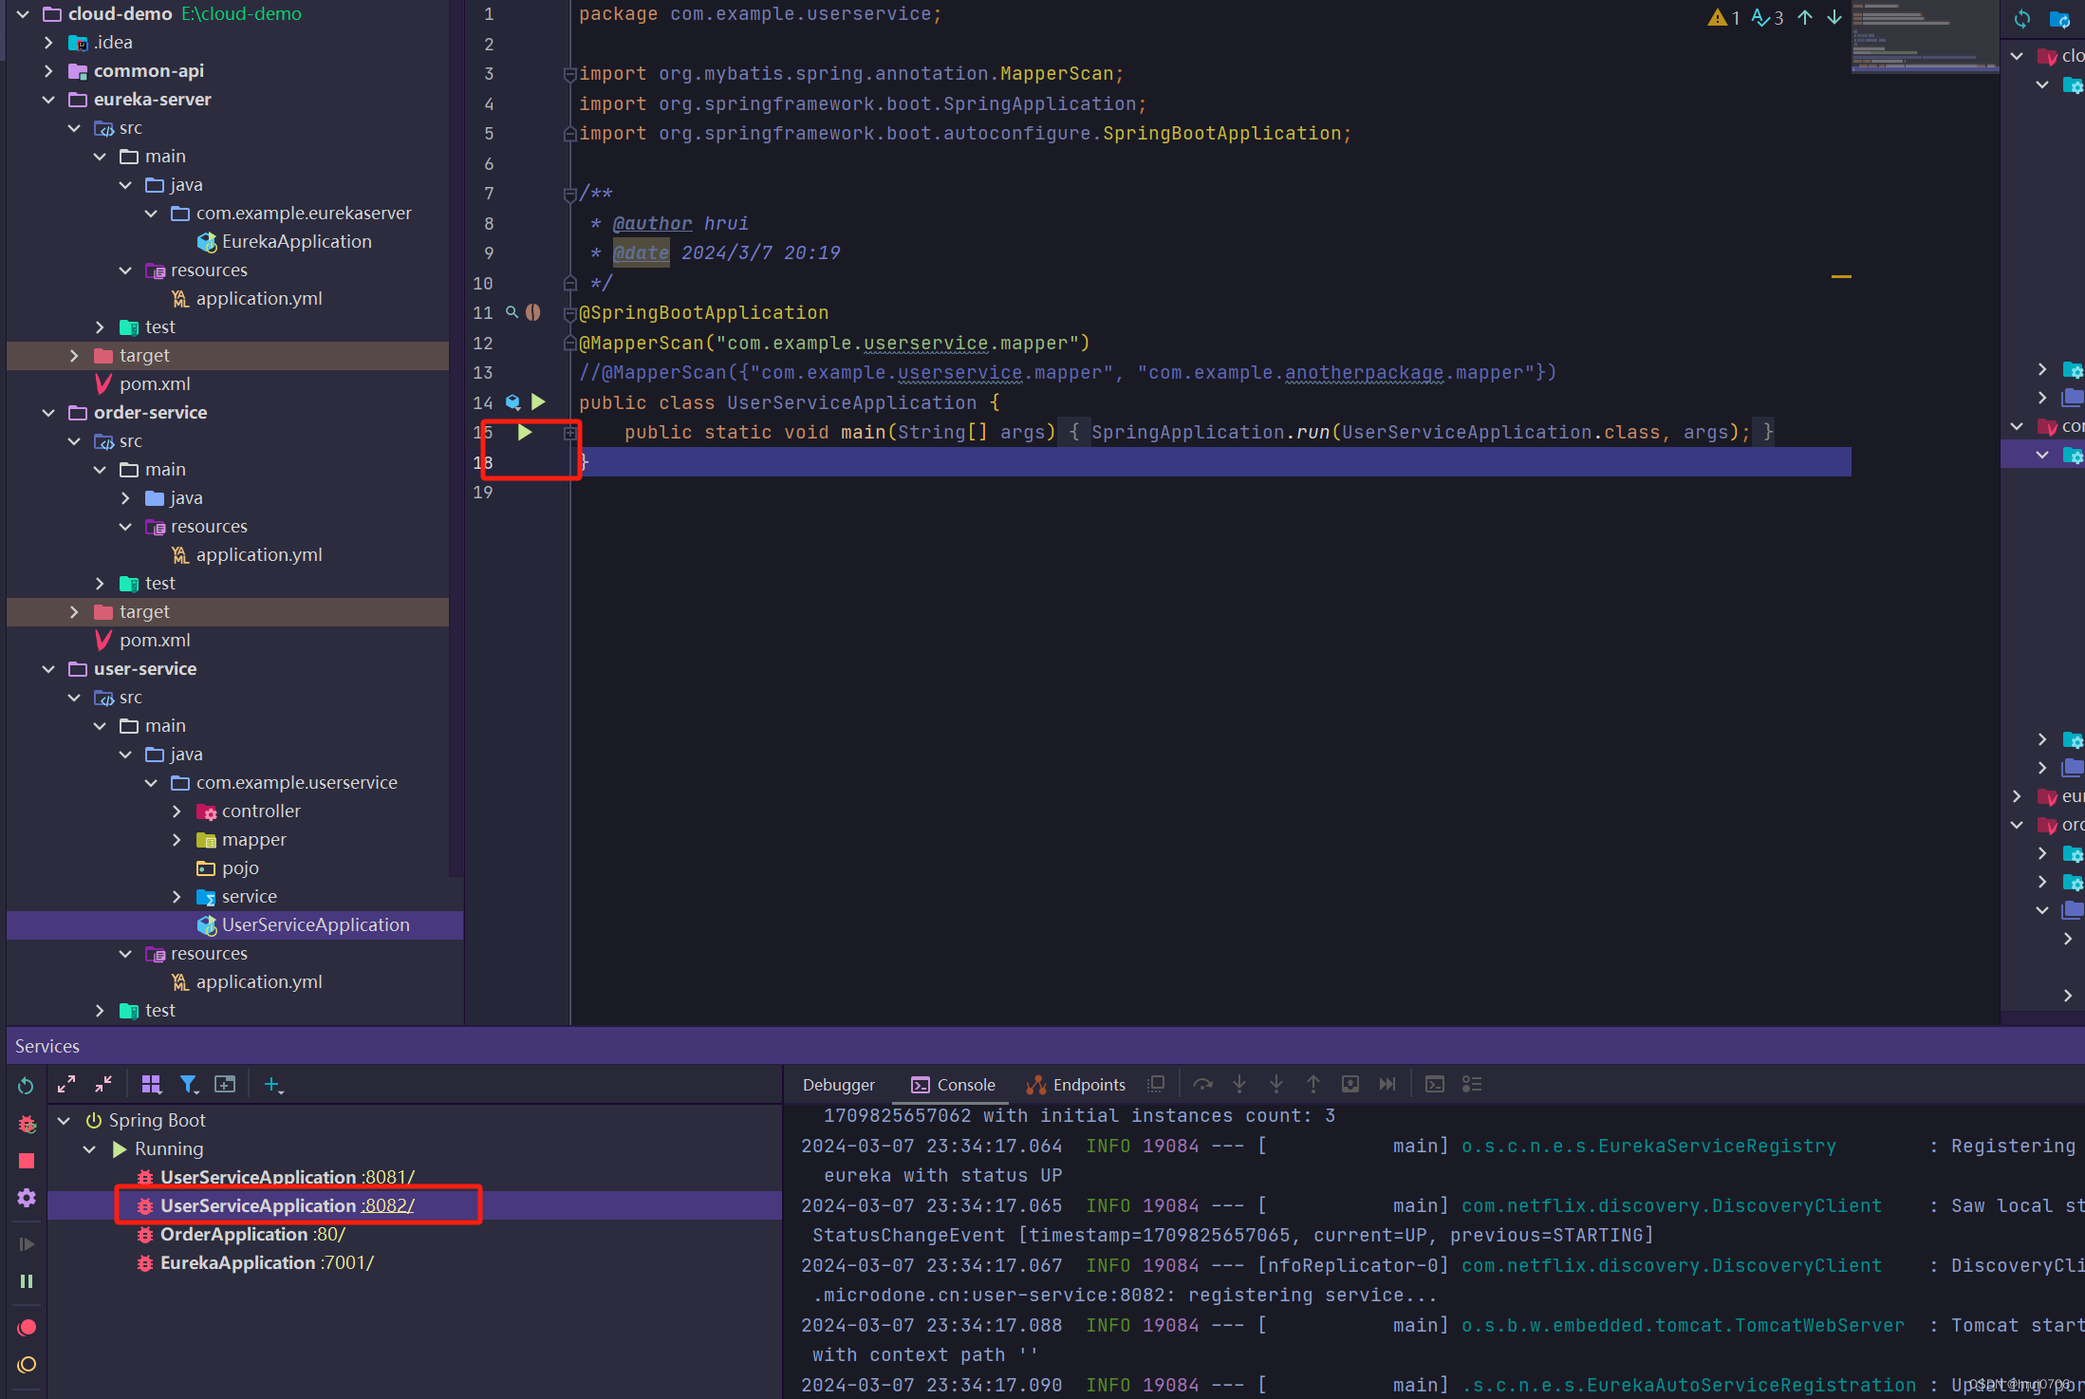Image resolution: width=2085 pixels, height=1399 pixels.
Task: Stop the running service with the red square
Action: (27, 1161)
